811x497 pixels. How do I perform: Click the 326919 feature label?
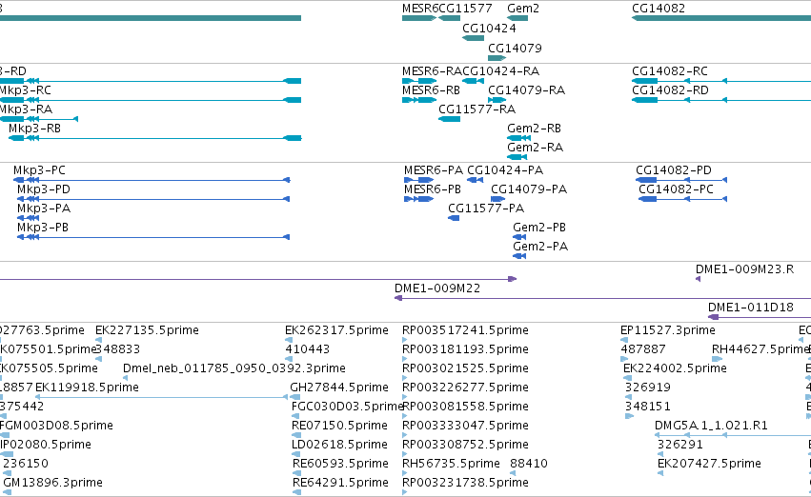pos(648,388)
